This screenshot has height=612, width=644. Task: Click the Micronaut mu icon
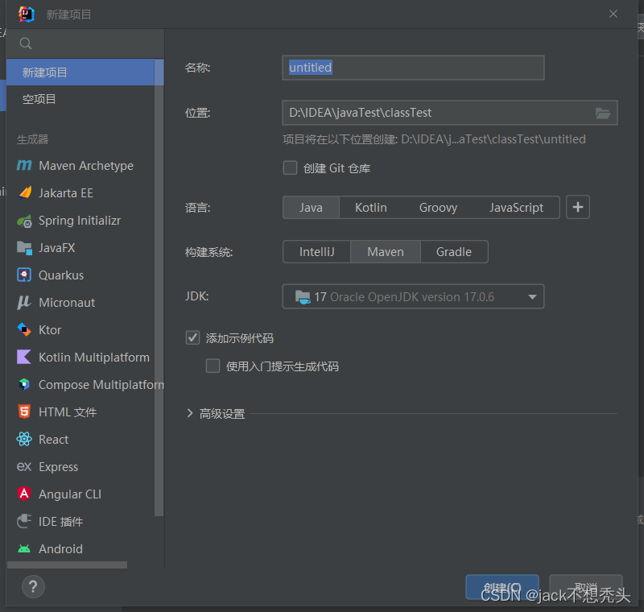click(24, 302)
